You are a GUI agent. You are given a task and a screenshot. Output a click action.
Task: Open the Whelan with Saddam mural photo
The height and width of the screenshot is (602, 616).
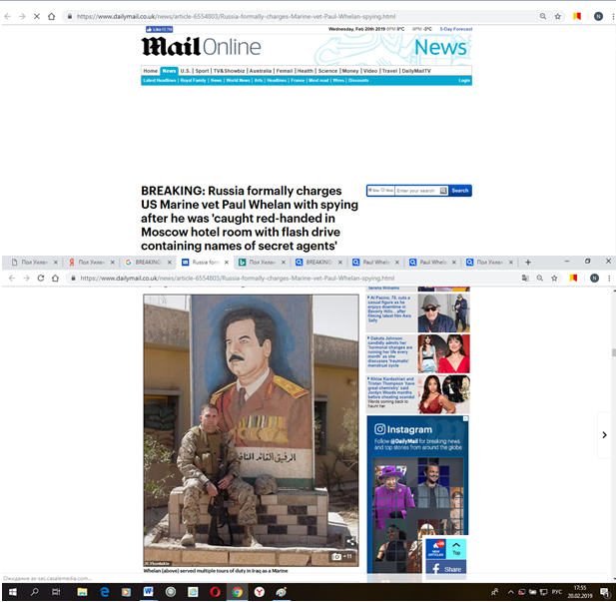click(251, 430)
